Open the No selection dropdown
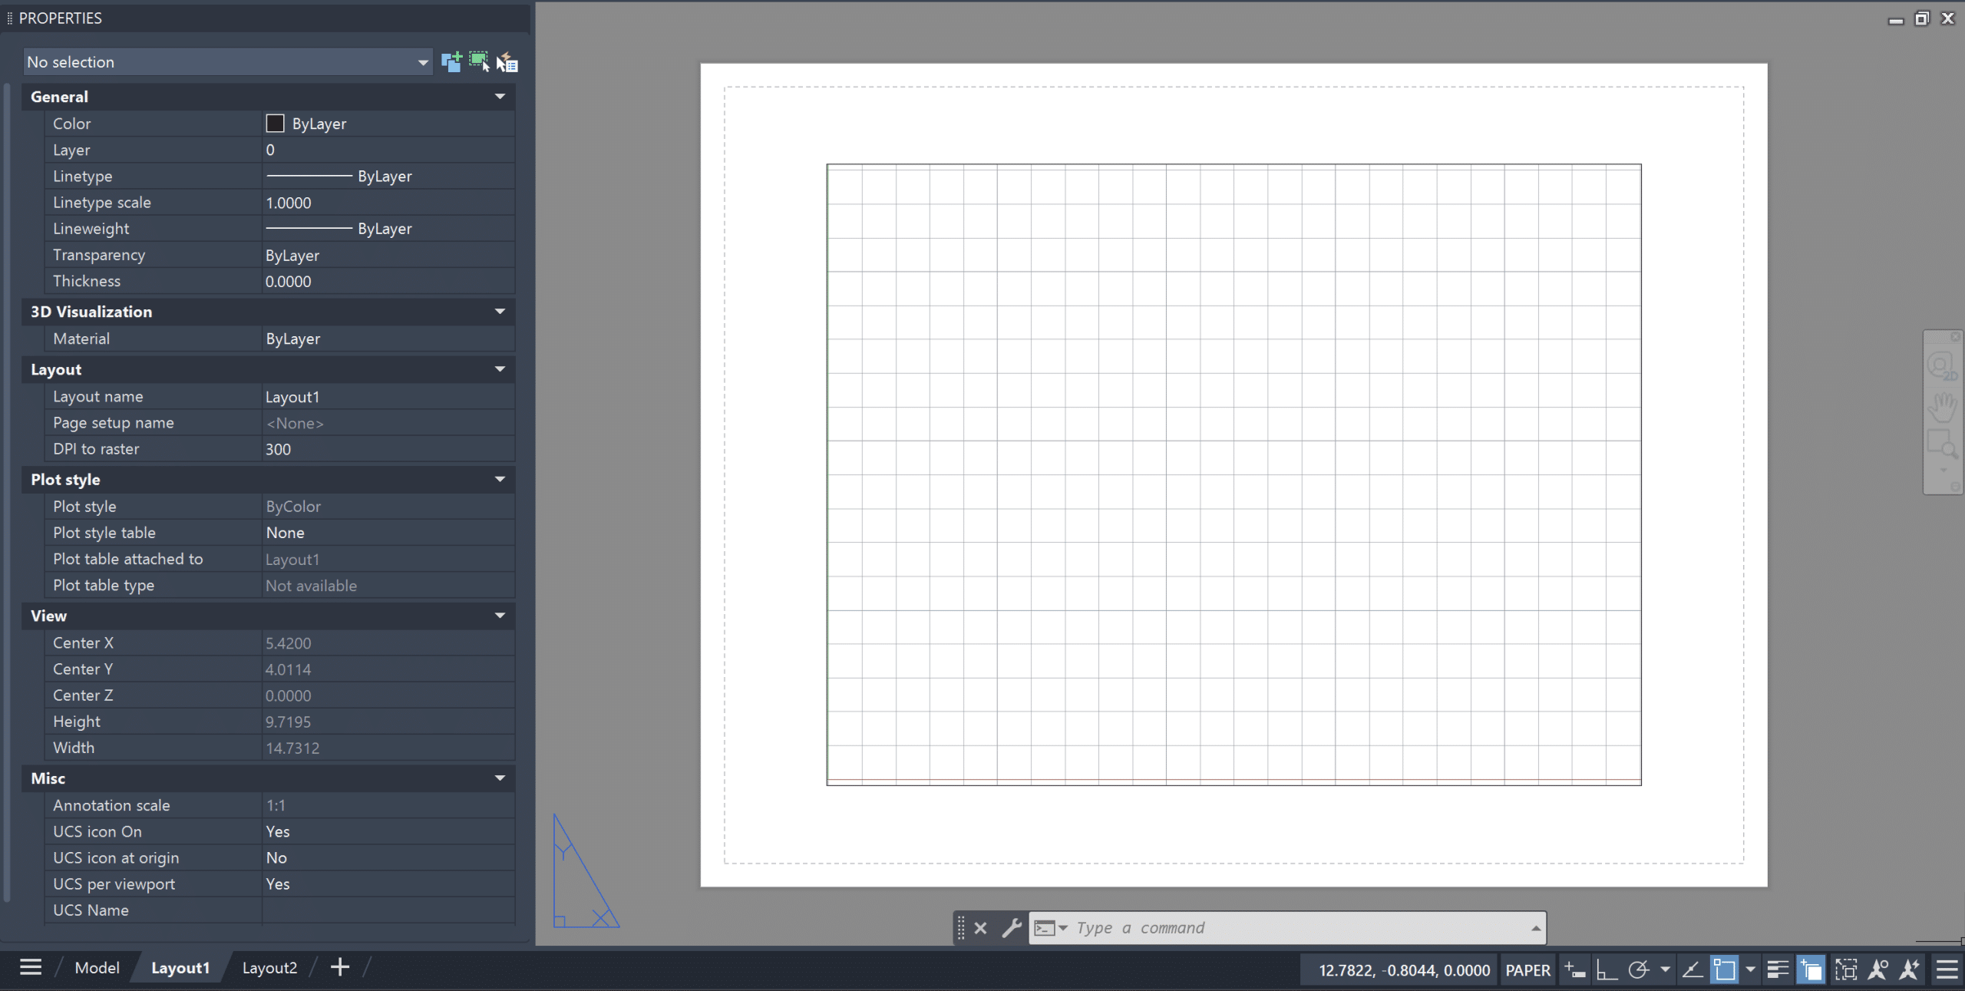This screenshot has height=991, width=1965. click(x=227, y=61)
